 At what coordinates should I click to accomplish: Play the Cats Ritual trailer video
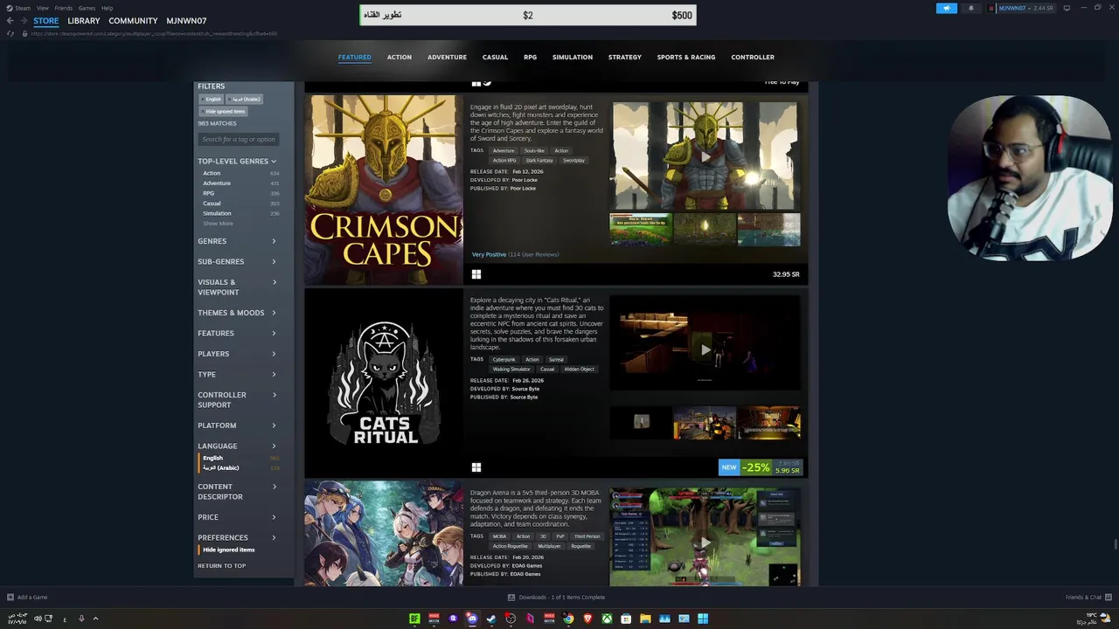tap(705, 349)
